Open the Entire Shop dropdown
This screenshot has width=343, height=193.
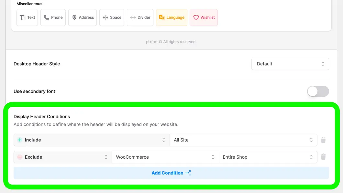coord(268,157)
